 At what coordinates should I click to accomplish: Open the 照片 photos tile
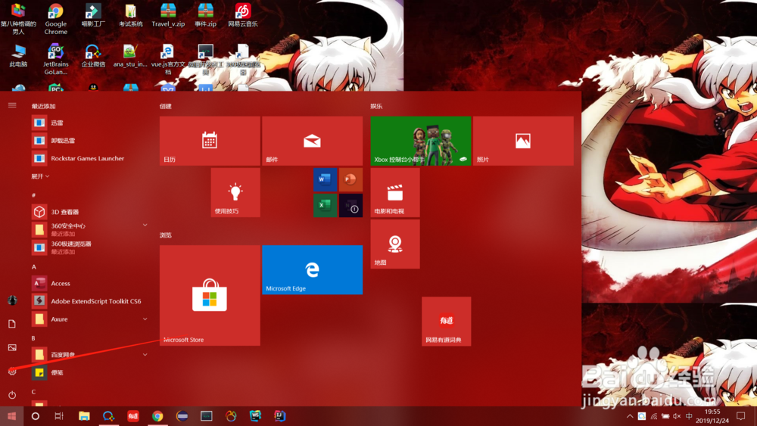(523, 141)
